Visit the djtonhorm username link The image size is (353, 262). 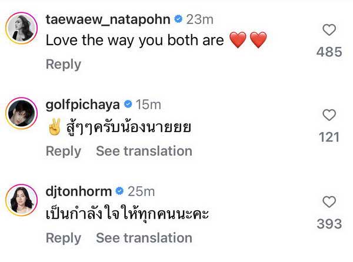click(x=78, y=192)
